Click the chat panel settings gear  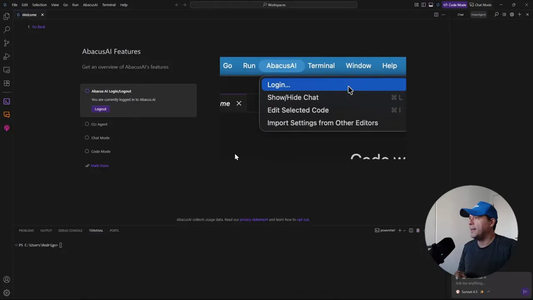click(x=512, y=15)
